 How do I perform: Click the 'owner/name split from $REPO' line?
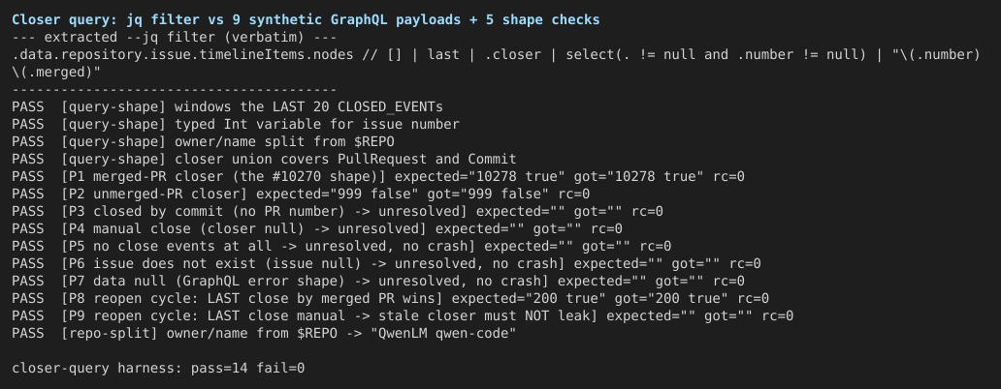203,141
